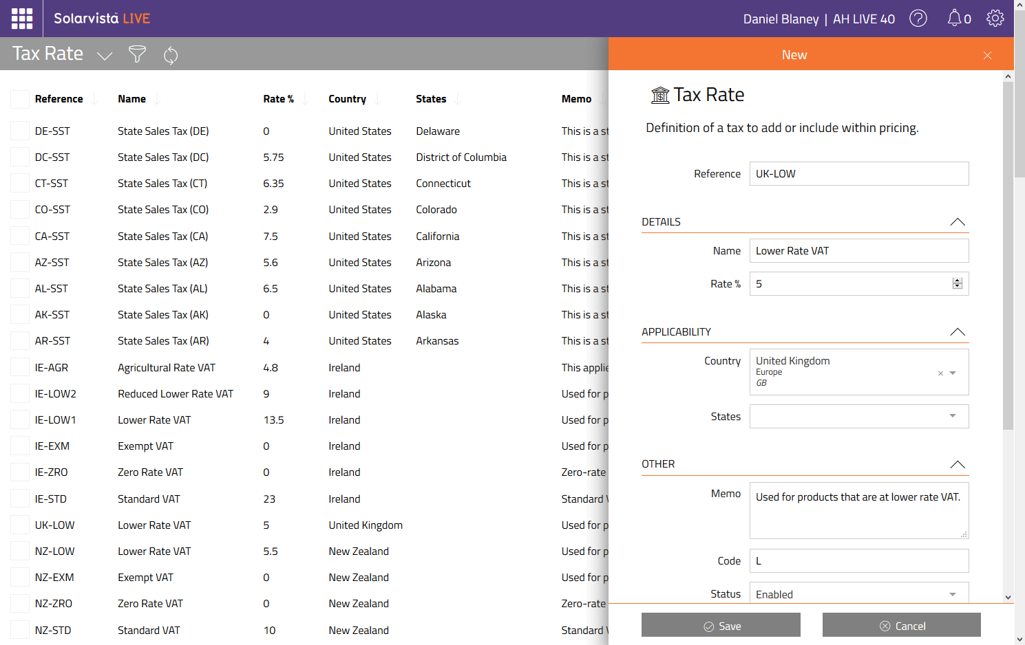Click the Arkansas state cell

[x=437, y=340]
